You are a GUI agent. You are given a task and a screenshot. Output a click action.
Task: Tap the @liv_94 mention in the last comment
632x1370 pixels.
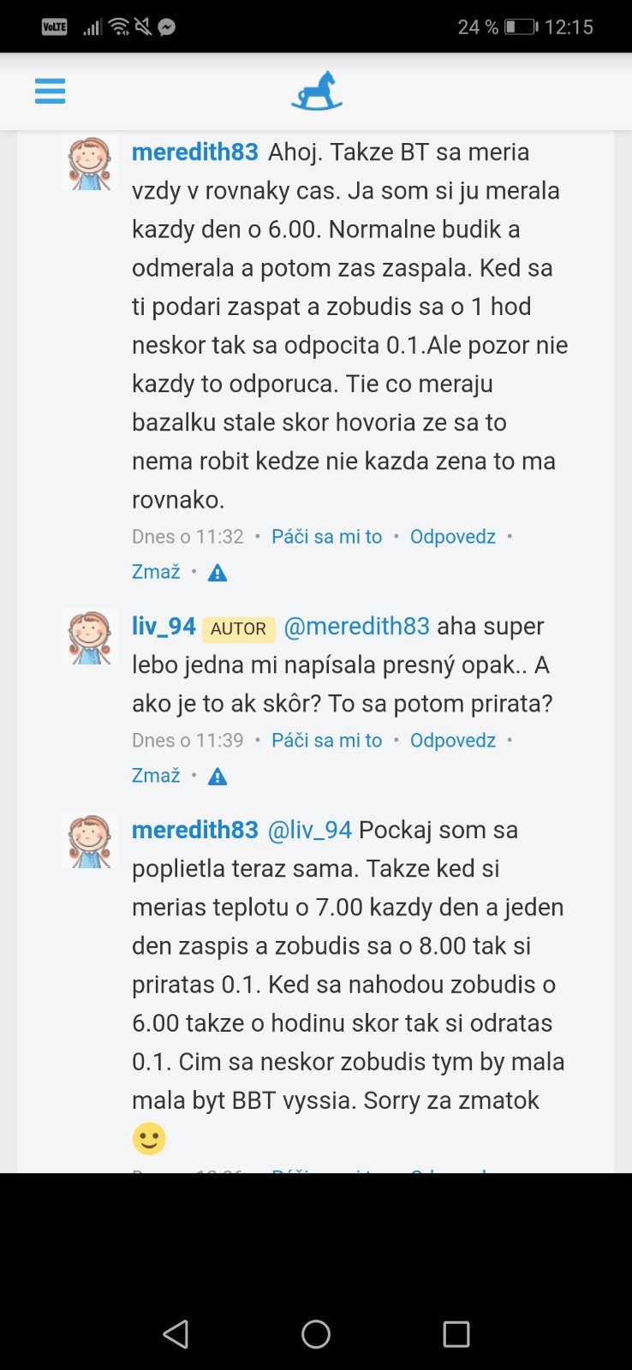point(309,831)
